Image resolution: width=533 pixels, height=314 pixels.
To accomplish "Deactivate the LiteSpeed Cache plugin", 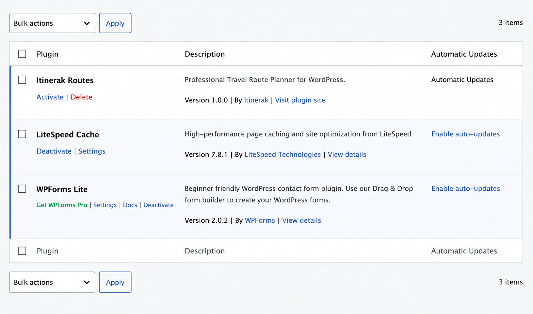I will (54, 151).
